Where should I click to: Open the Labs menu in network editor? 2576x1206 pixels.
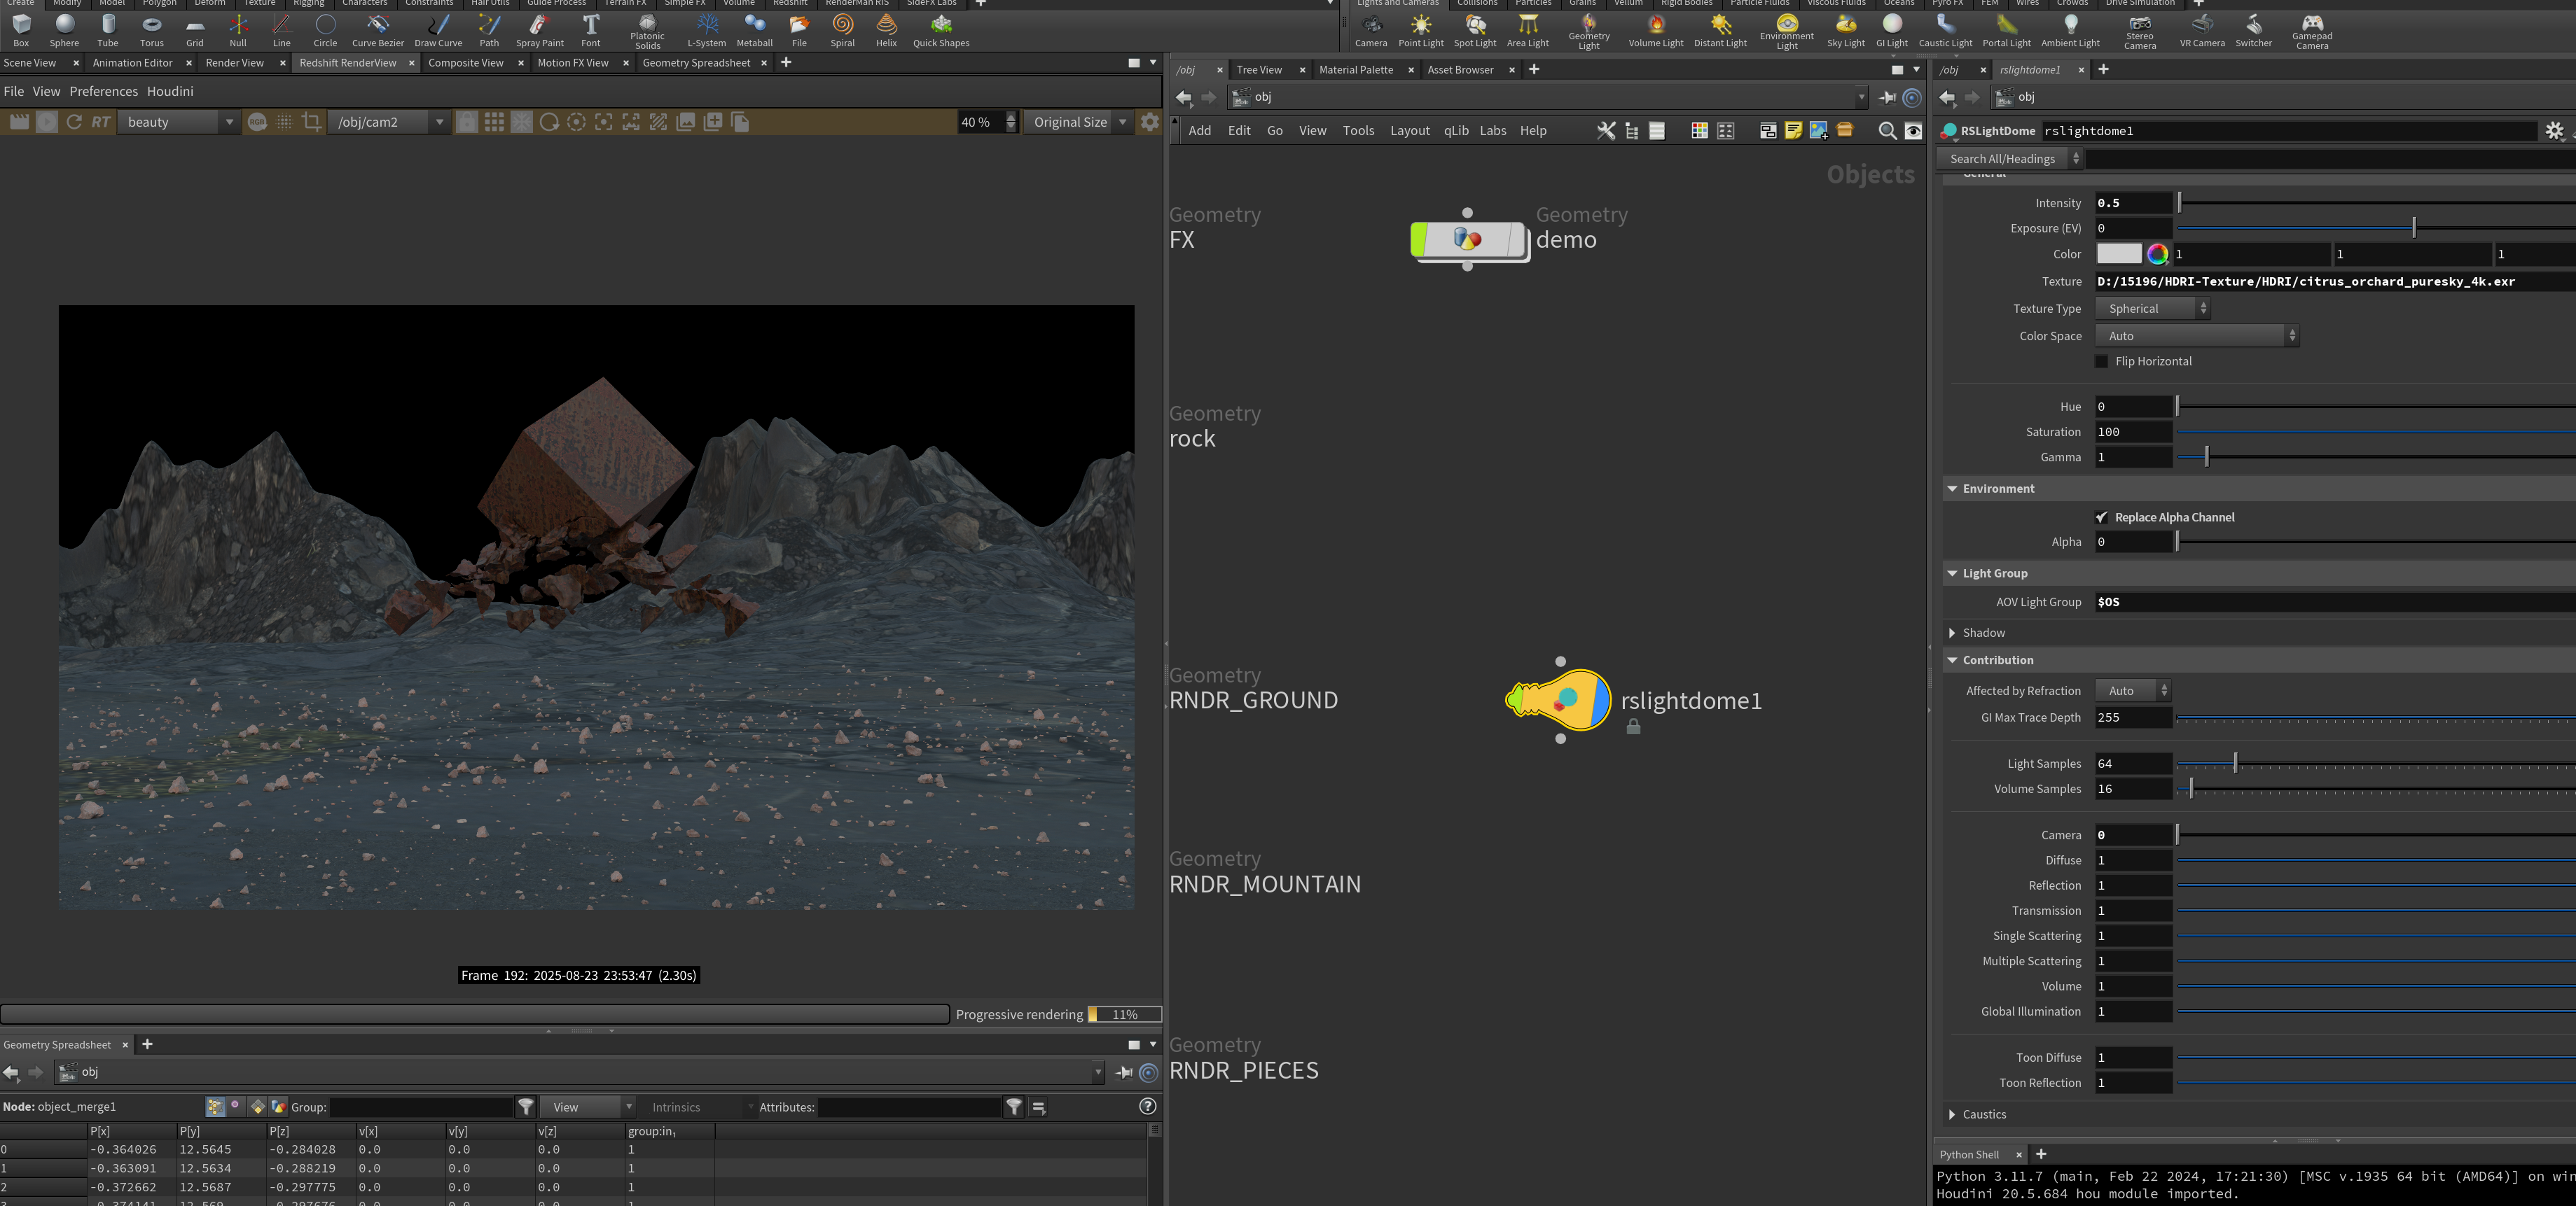click(x=1493, y=131)
